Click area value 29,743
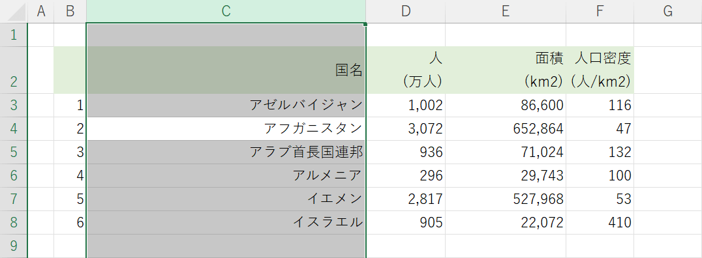702x258 pixels. [506, 176]
